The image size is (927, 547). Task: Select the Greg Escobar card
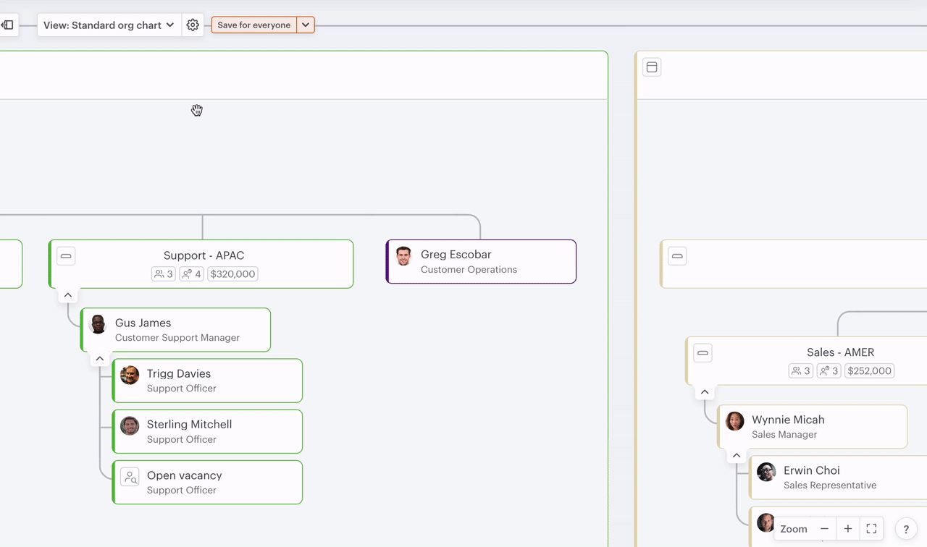coord(481,262)
